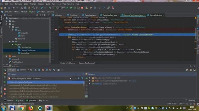Image resolution: width=199 pixels, height=111 pixels.
Task: Click the Step Over debugger icon
Action: 35,70
